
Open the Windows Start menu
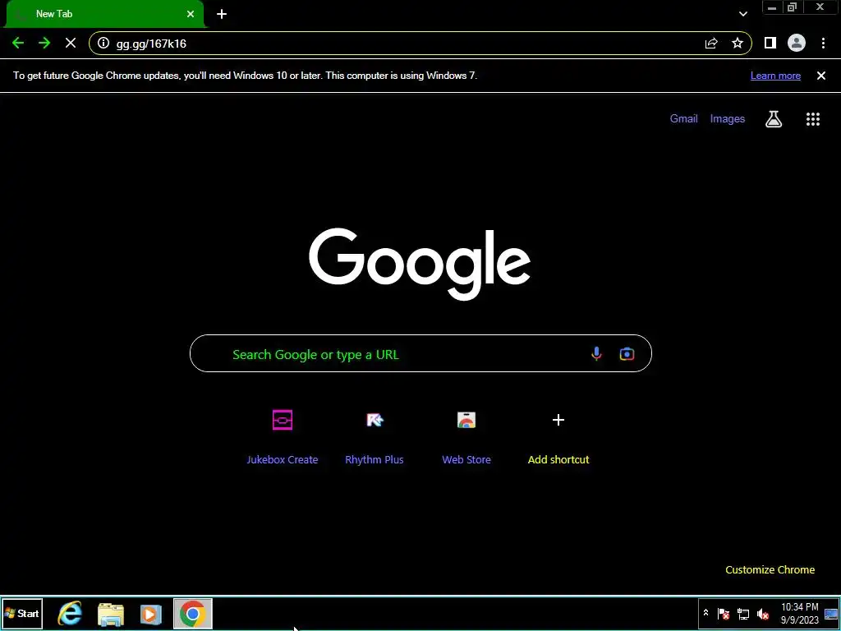[x=22, y=614]
